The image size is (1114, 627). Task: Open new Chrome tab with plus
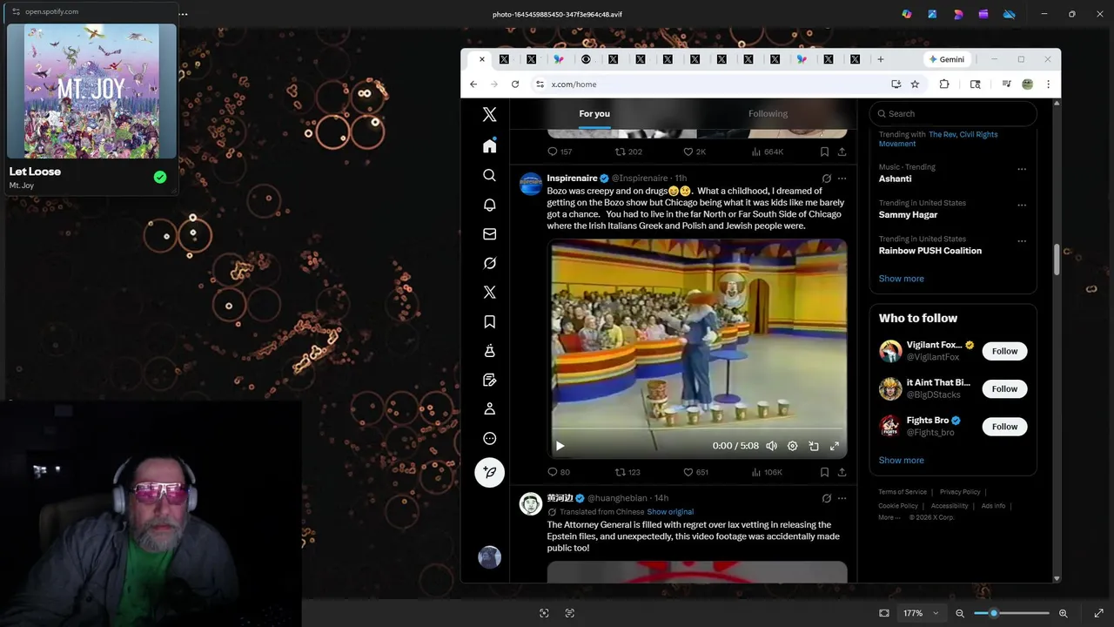[x=880, y=59]
